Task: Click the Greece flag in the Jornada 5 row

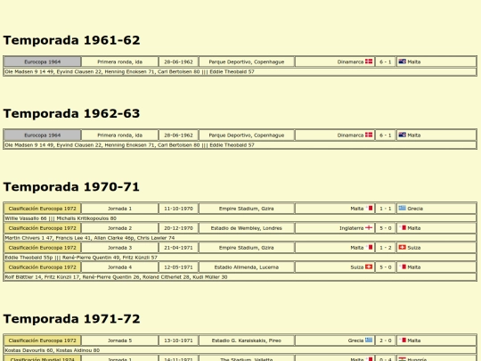Action: [x=369, y=340]
